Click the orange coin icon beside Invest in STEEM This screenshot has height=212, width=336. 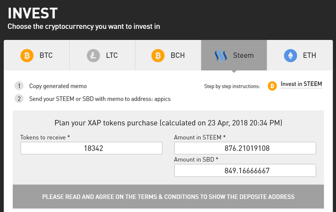pos(272,86)
